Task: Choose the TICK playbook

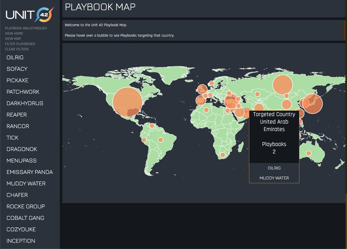Action: (12, 138)
